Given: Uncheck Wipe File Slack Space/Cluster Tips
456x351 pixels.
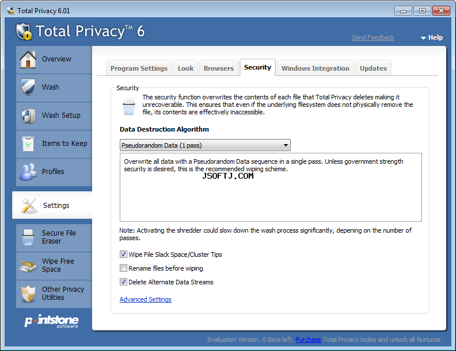Looking at the screenshot, I should [124, 254].
